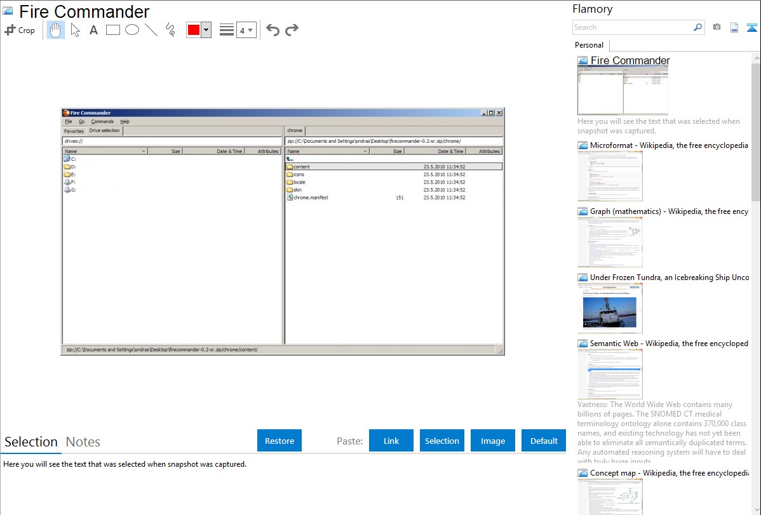
Task: Pick the freehand drawing tool
Action: point(170,30)
